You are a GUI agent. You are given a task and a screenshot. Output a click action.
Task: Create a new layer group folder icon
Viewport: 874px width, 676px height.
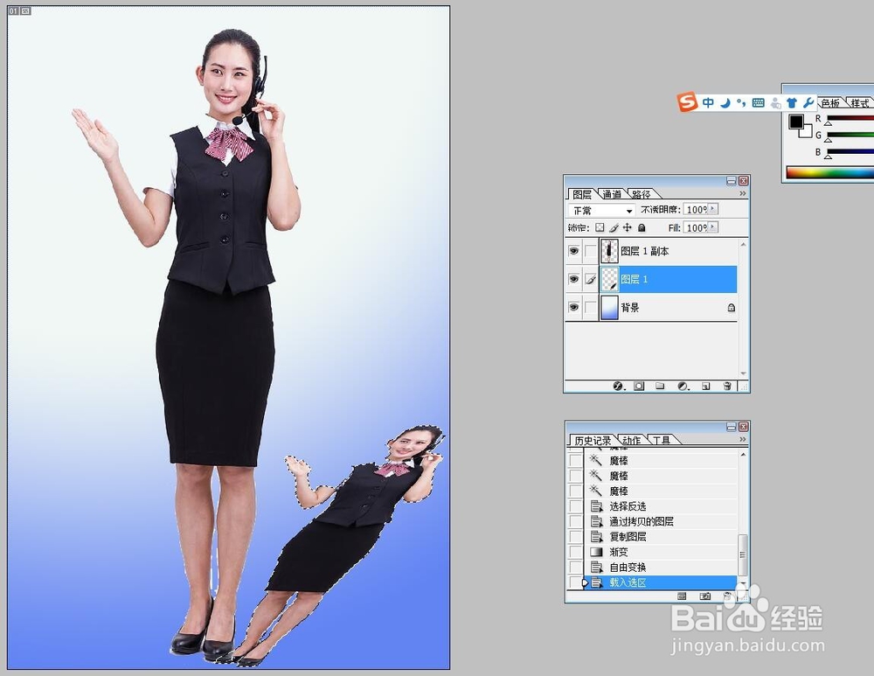click(660, 386)
